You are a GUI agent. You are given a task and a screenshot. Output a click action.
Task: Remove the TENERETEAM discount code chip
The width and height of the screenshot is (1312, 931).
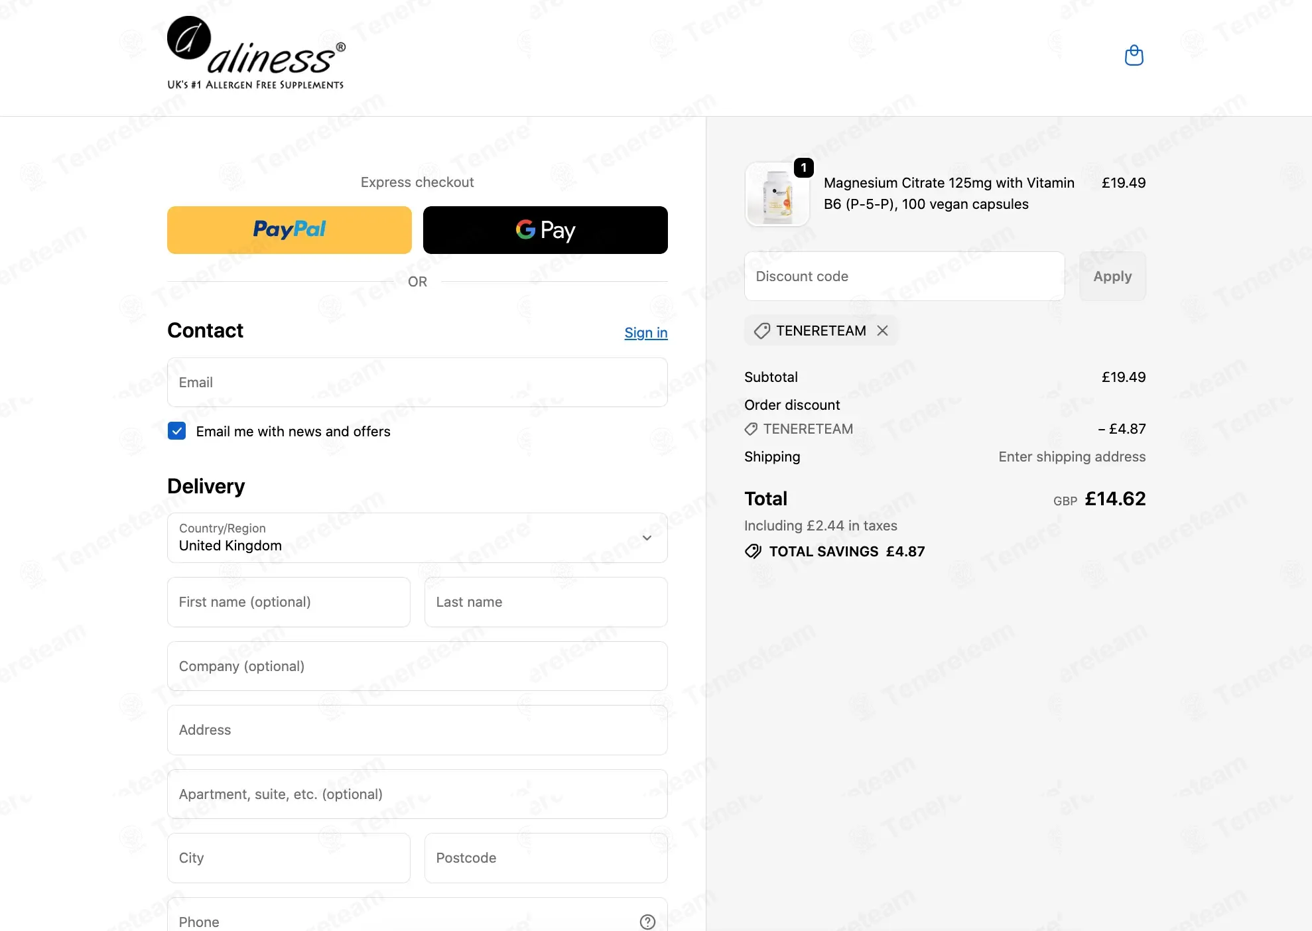pos(882,331)
